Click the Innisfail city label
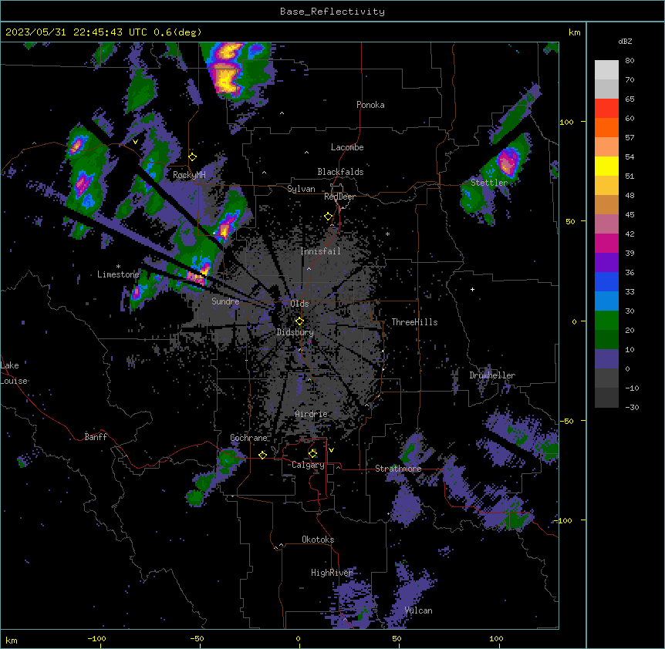The image size is (665, 649). click(320, 251)
